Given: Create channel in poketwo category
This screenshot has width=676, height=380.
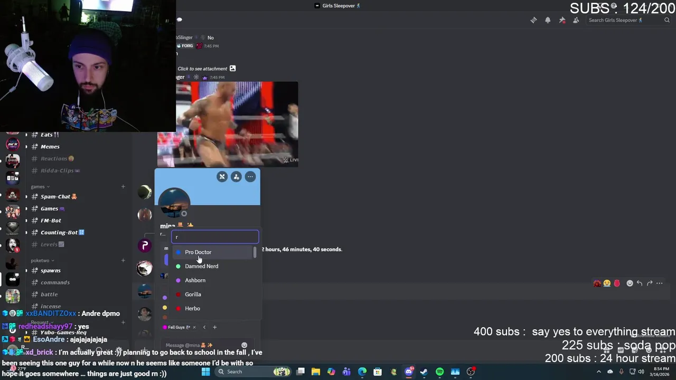Looking at the screenshot, I should click(123, 260).
